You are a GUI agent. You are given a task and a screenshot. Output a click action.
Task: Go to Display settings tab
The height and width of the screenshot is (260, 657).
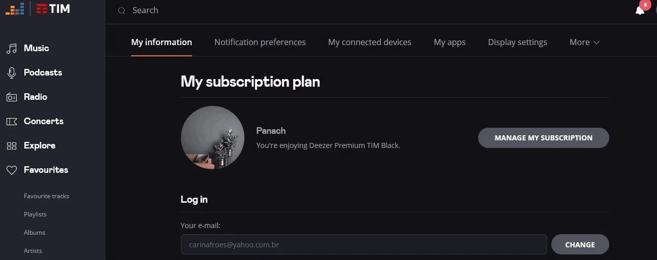tap(518, 43)
